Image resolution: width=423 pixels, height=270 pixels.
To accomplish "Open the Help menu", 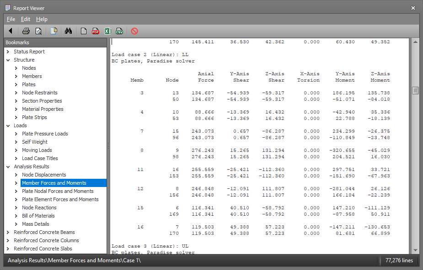I will click(42, 19).
